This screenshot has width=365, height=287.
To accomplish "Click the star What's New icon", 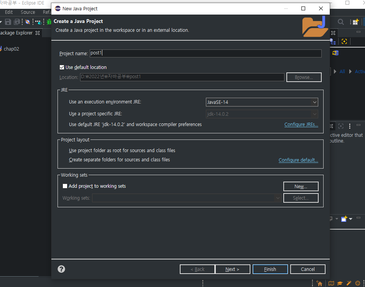I will click(358, 283).
